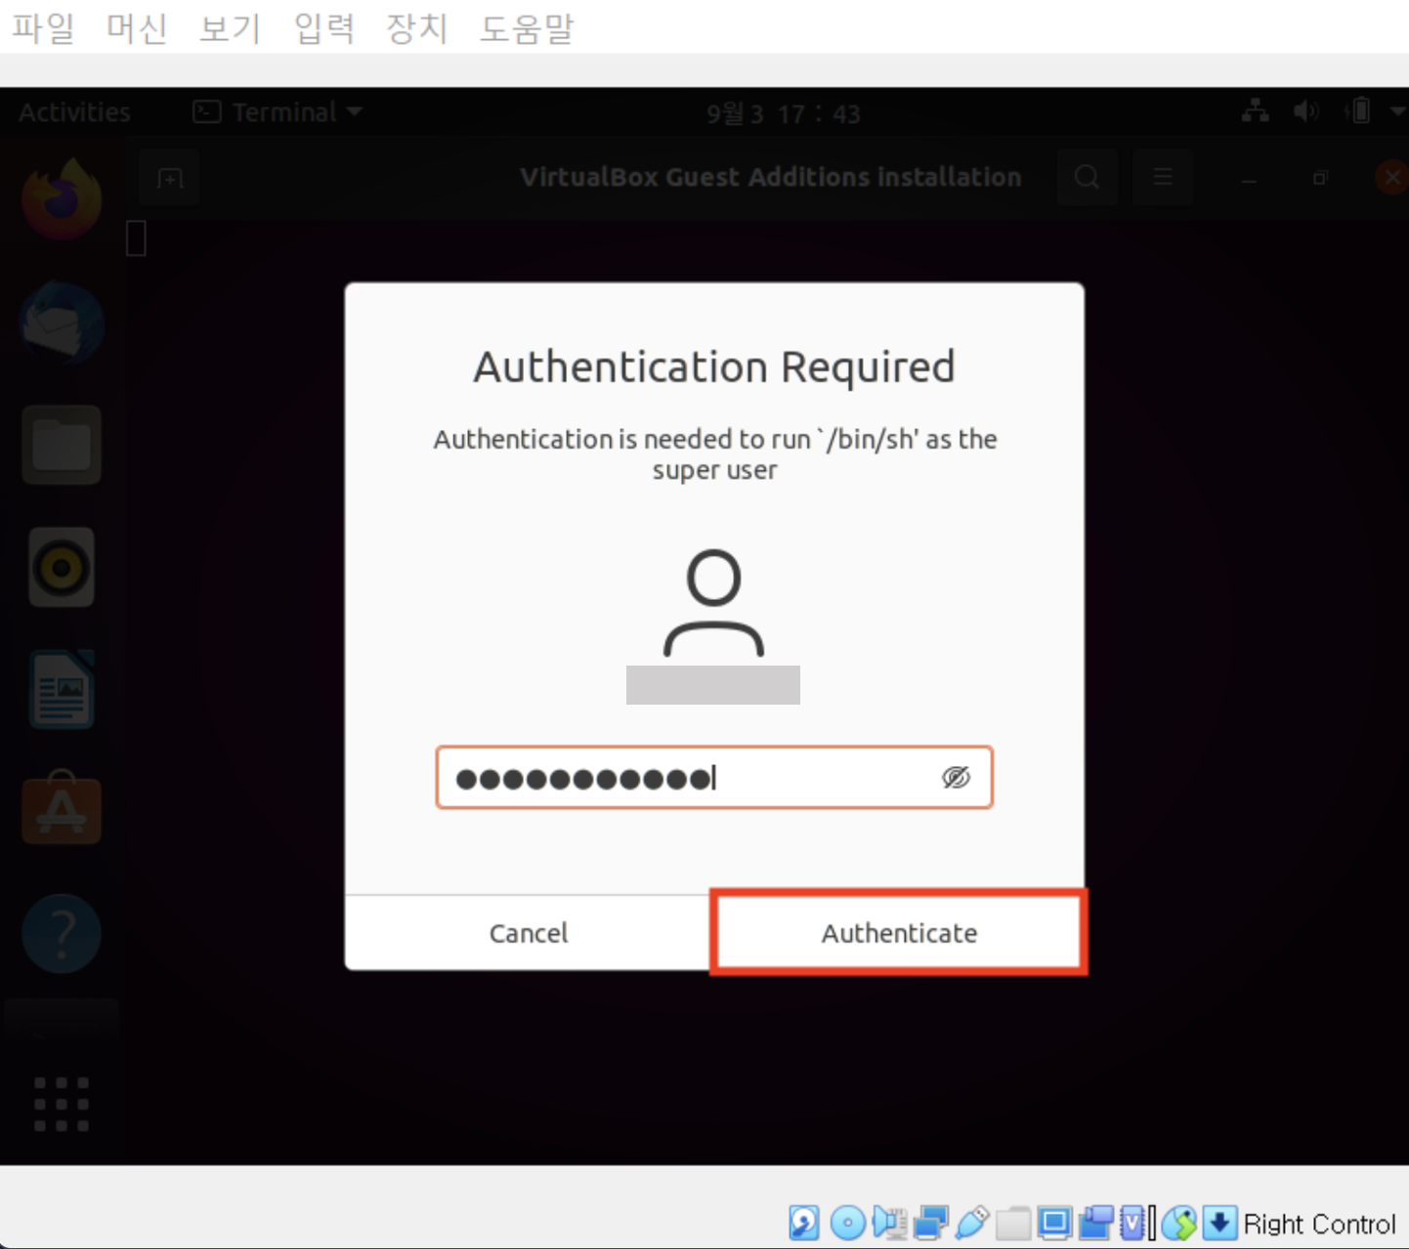This screenshot has width=1409, height=1249.
Task: Expand the system menu arrow
Action: pos(1398,111)
